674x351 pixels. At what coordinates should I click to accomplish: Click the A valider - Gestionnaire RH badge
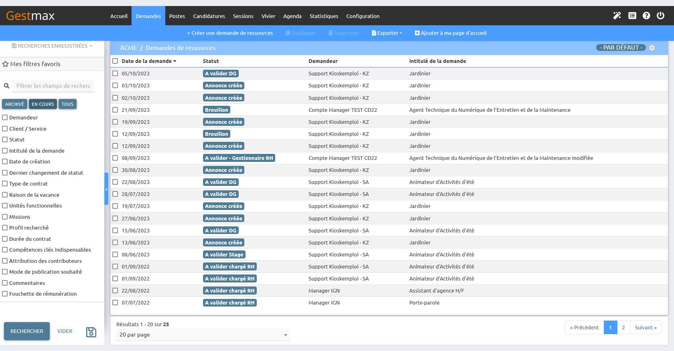(239, 158)
